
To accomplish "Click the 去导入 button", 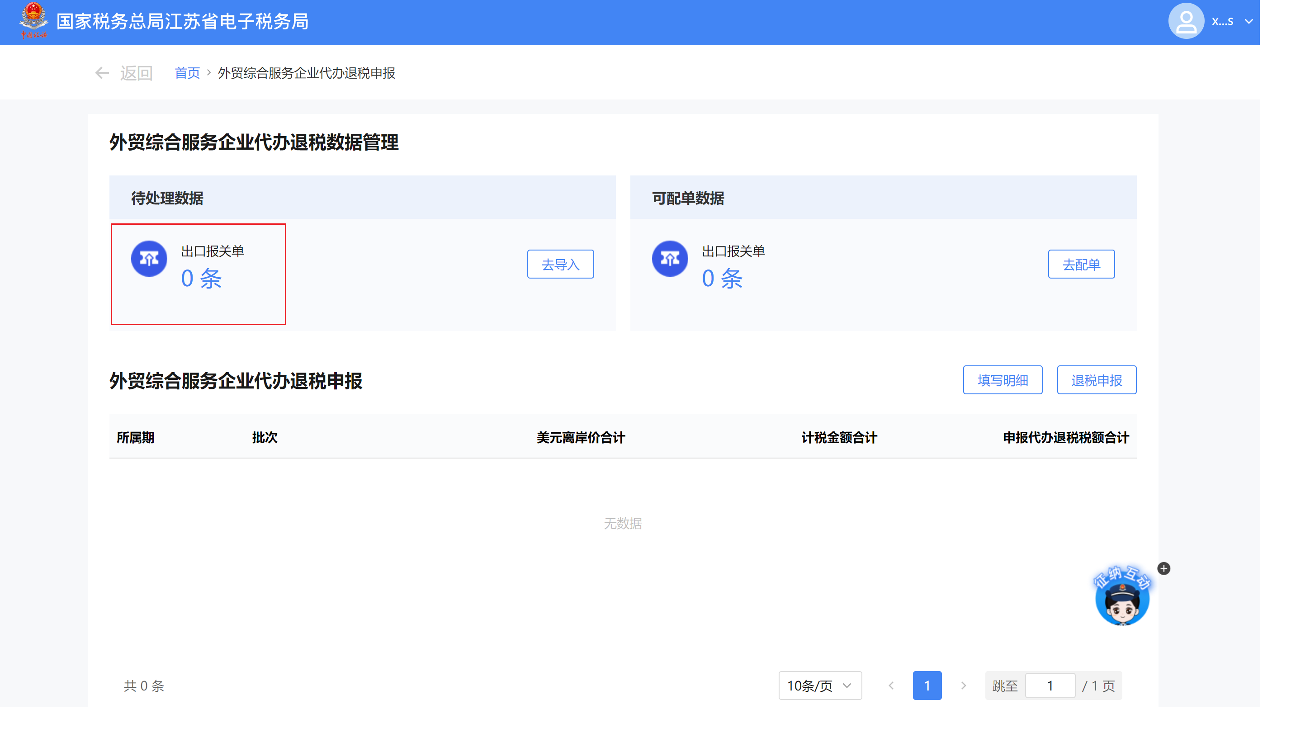I will tap(560, 264).
